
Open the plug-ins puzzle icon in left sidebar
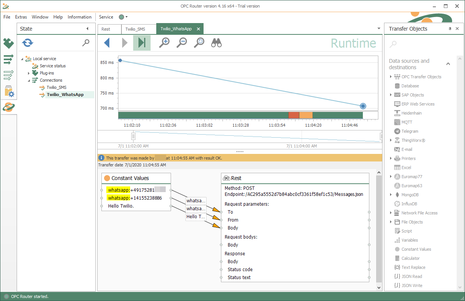(8, 43)
